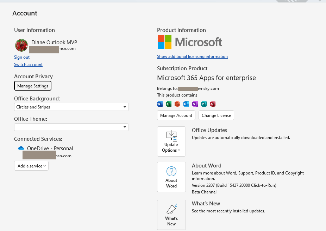The height and width of the screenshot is (231, 326).
Task: Click the Change License button
Action: coord(216,115)
